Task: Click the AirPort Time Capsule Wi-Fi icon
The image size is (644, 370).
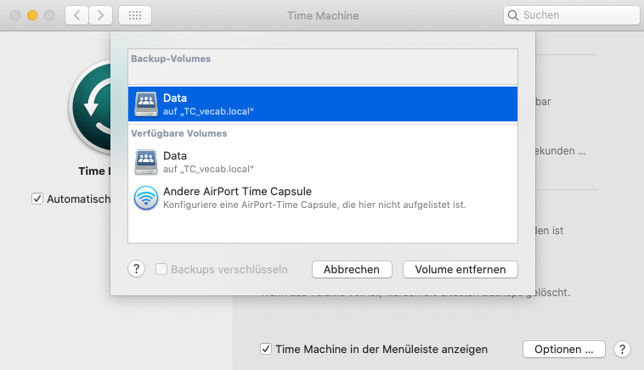Action: [145, 198]
